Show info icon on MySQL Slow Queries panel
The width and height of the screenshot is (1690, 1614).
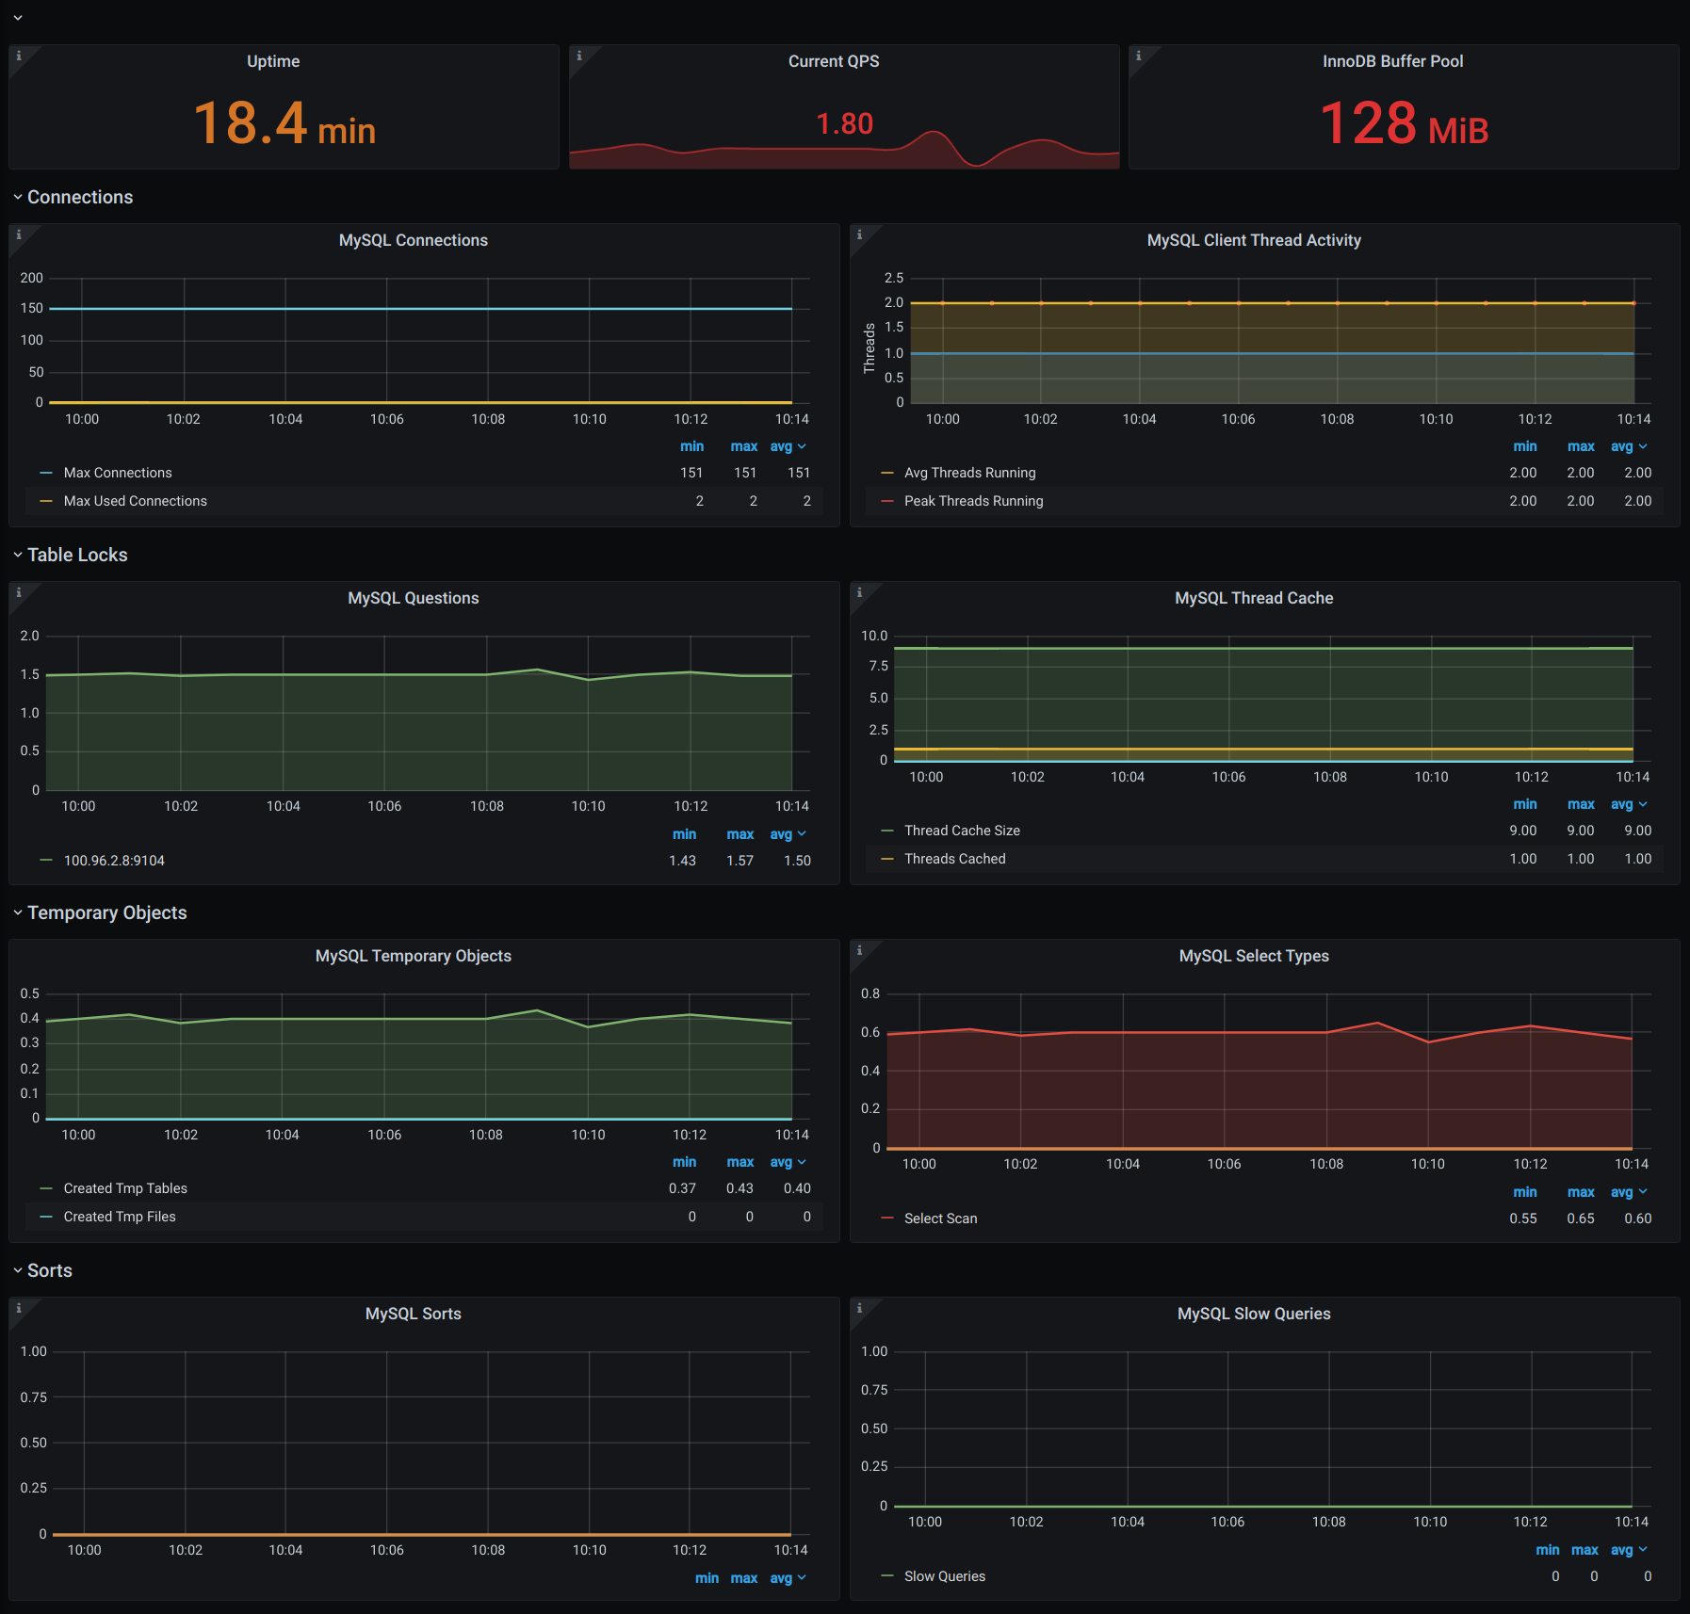point(859,1308)
